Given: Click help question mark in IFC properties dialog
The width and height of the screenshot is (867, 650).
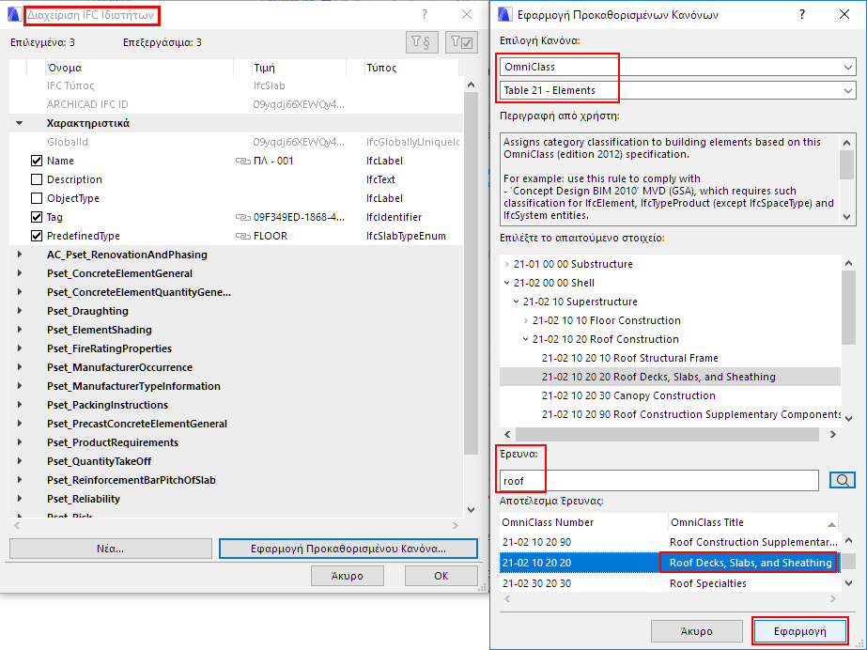Looking at the screenshot, I should [425, 14].
